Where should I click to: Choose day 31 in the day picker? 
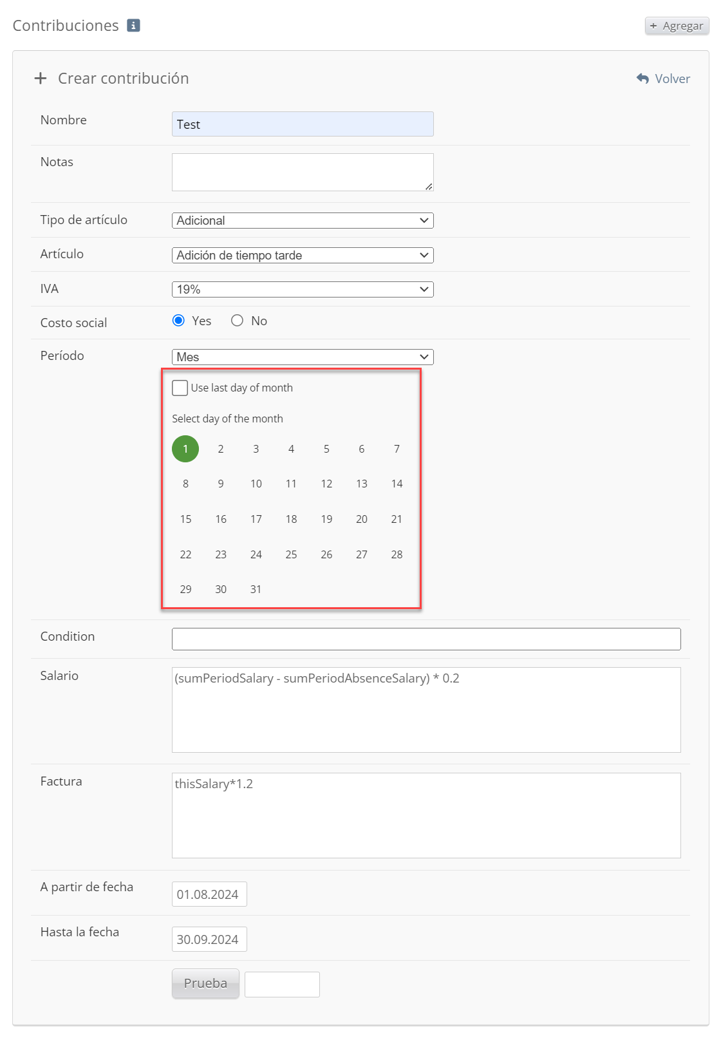tap(256, 589)
